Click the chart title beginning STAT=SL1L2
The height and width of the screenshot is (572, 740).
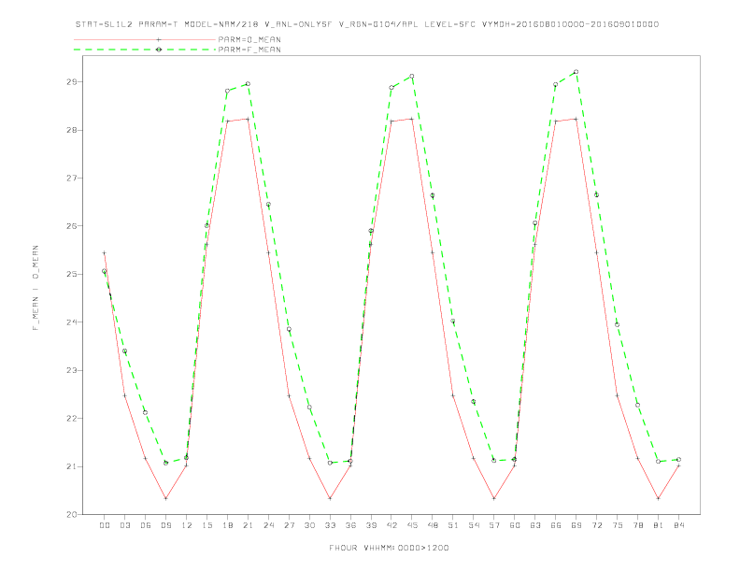click(x=366, y=24)
